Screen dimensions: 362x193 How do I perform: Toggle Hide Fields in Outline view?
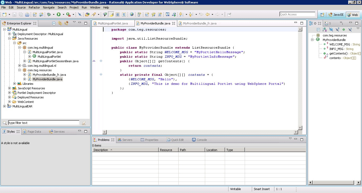(x=331, y=30)
